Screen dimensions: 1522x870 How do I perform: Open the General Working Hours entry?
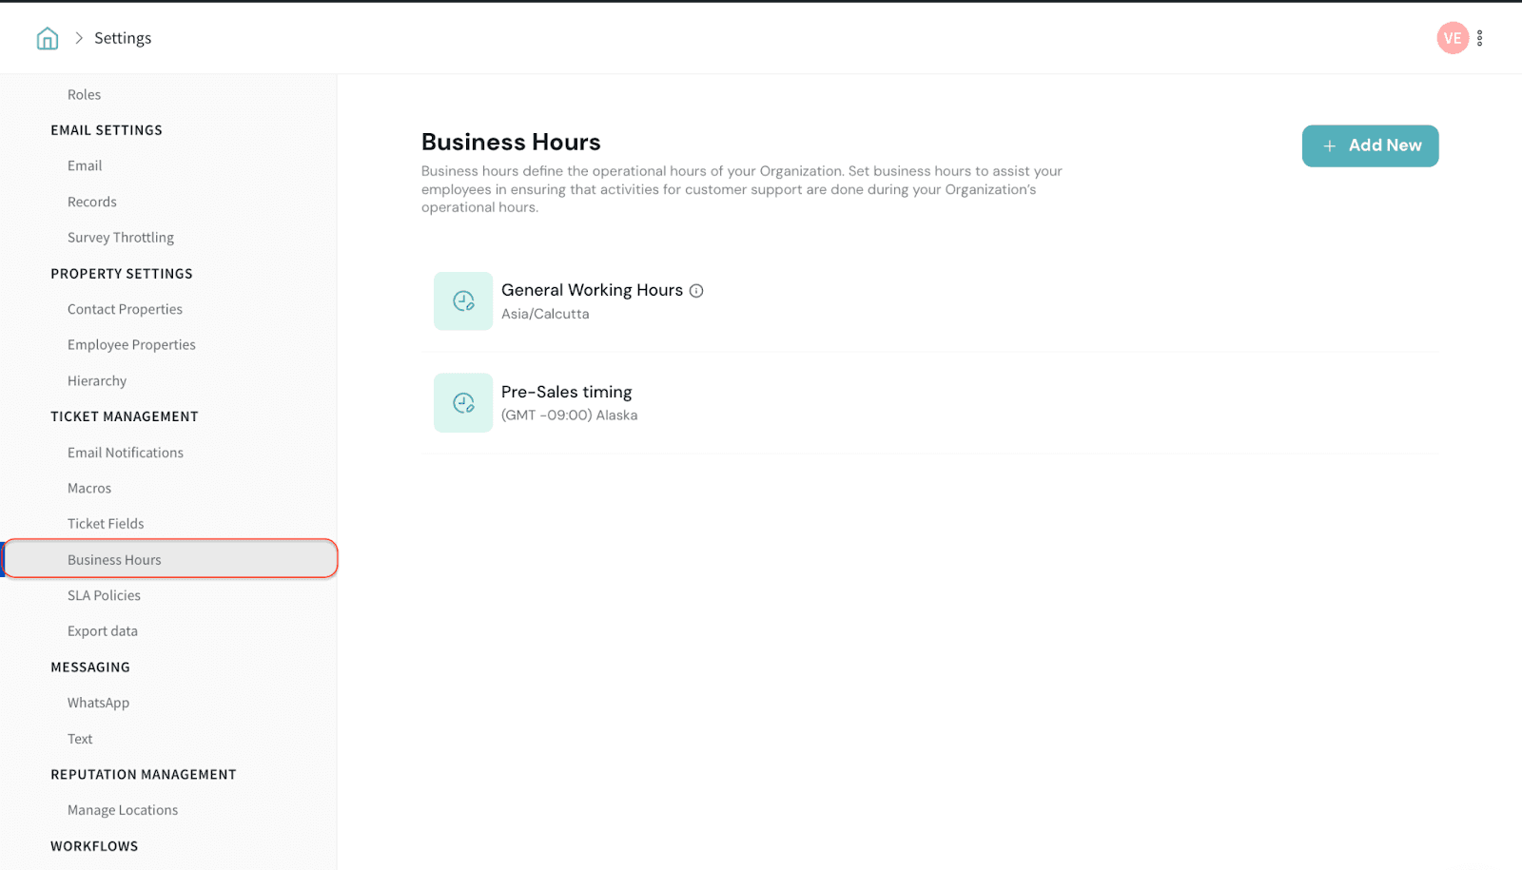point(592,290)
